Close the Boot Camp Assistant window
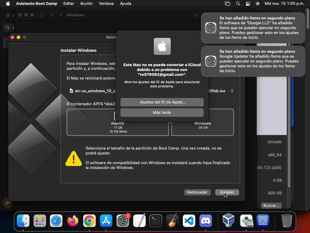Viewport: 310px width, 233px height. point(12,37)
